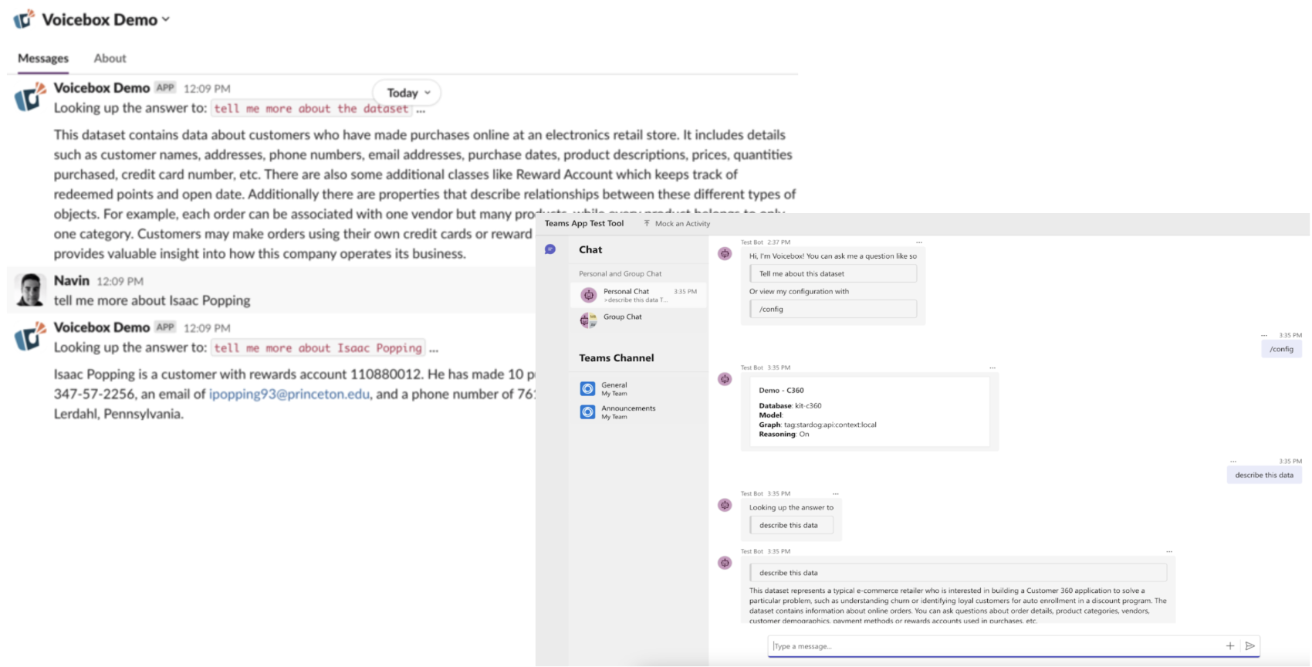The width and height of the screenshot is (1312, 667).
Task: Open the Personal Chat conversation
Action: (638, 295)
